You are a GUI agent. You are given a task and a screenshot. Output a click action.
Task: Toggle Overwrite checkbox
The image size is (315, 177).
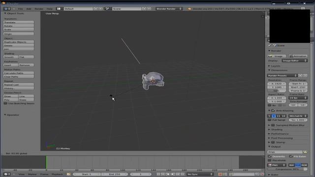(270, 156)
